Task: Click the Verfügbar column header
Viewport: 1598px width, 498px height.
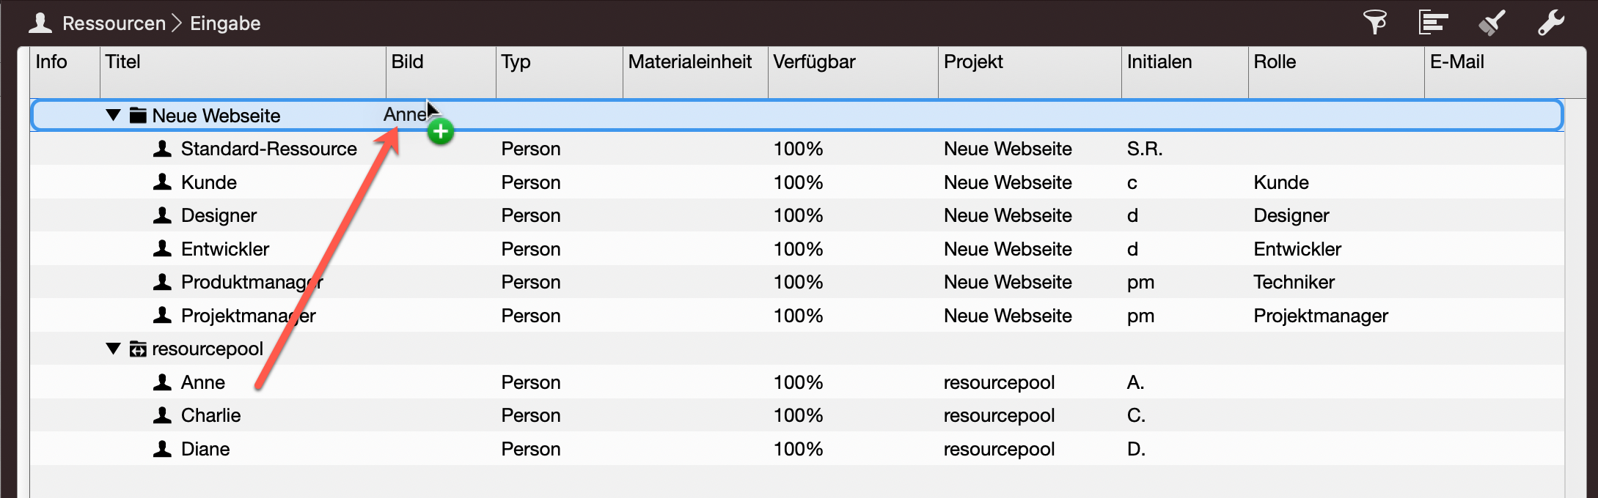Action: click(x=814, y=62)
